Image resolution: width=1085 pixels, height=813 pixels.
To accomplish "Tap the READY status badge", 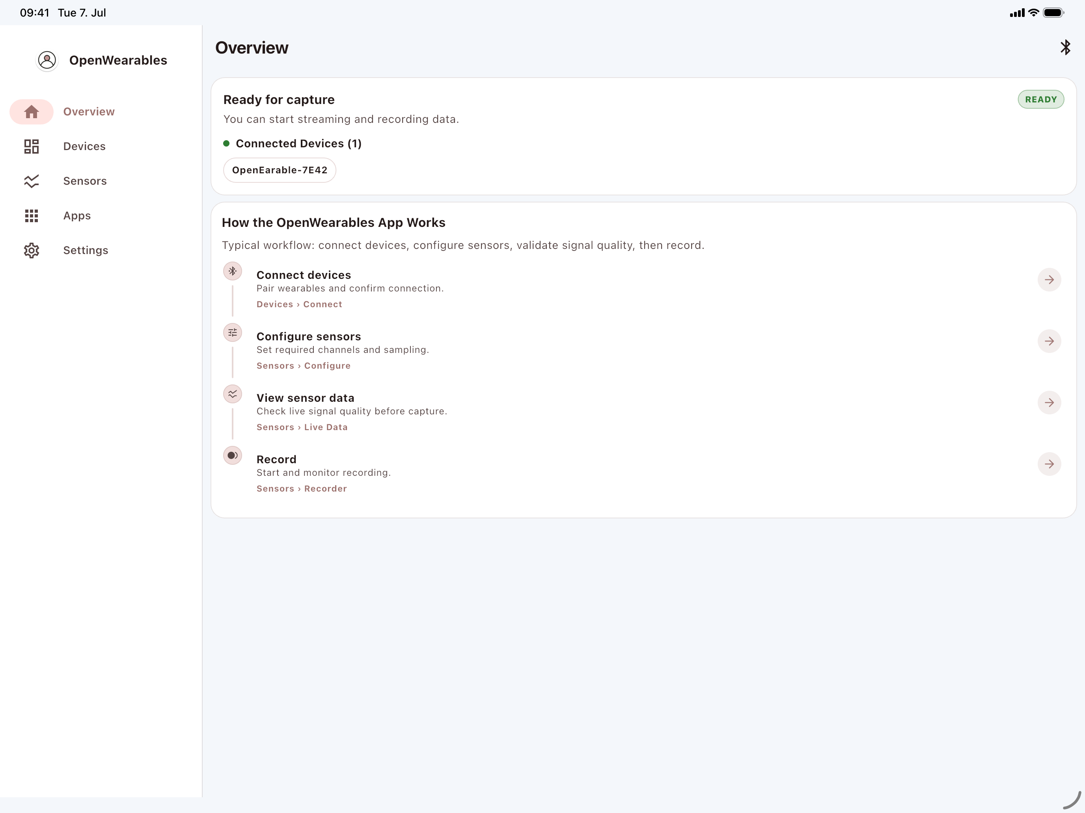I will pyautogui.click(x=1041, y=100).
